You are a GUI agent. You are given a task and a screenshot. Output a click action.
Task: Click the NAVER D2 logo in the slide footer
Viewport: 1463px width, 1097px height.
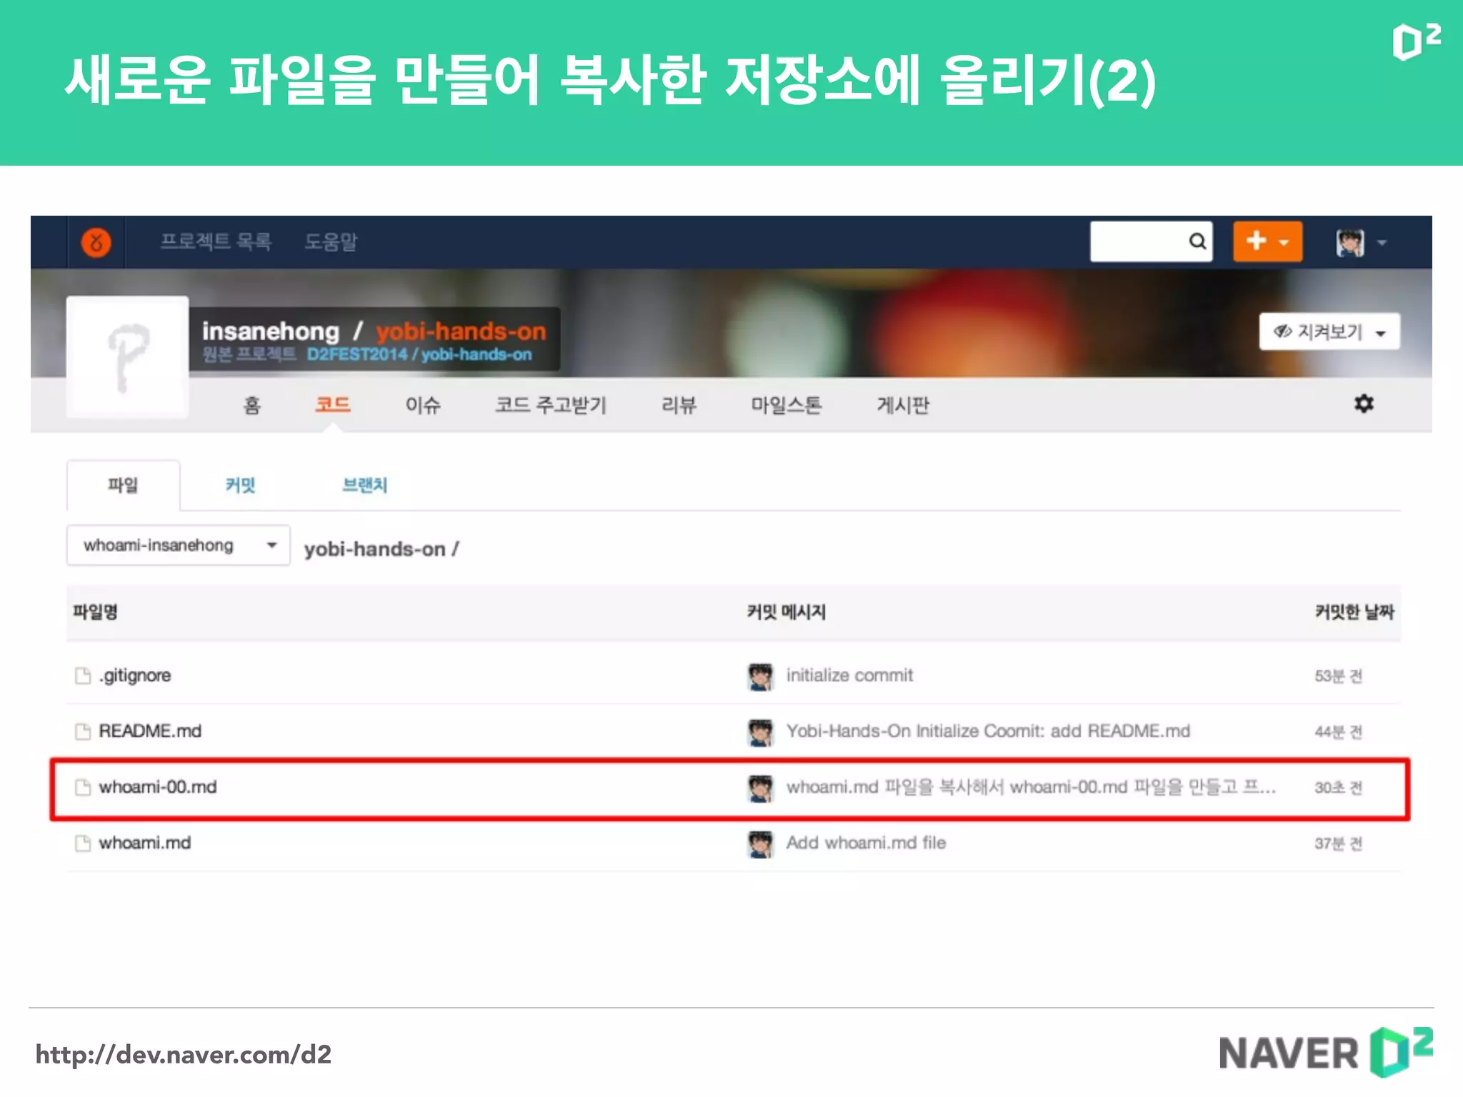tap(1326, 1052)
